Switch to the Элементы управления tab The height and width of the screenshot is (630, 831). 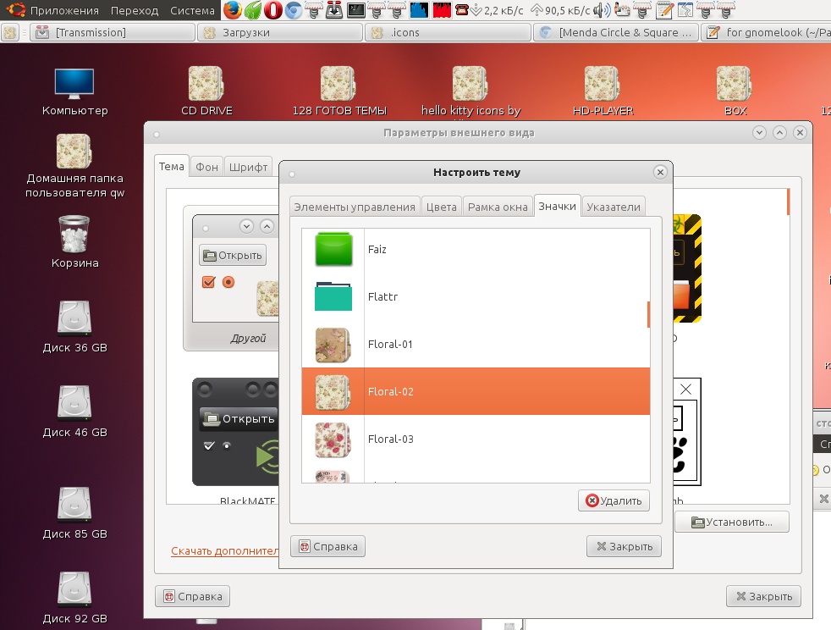tap(355, 207)
